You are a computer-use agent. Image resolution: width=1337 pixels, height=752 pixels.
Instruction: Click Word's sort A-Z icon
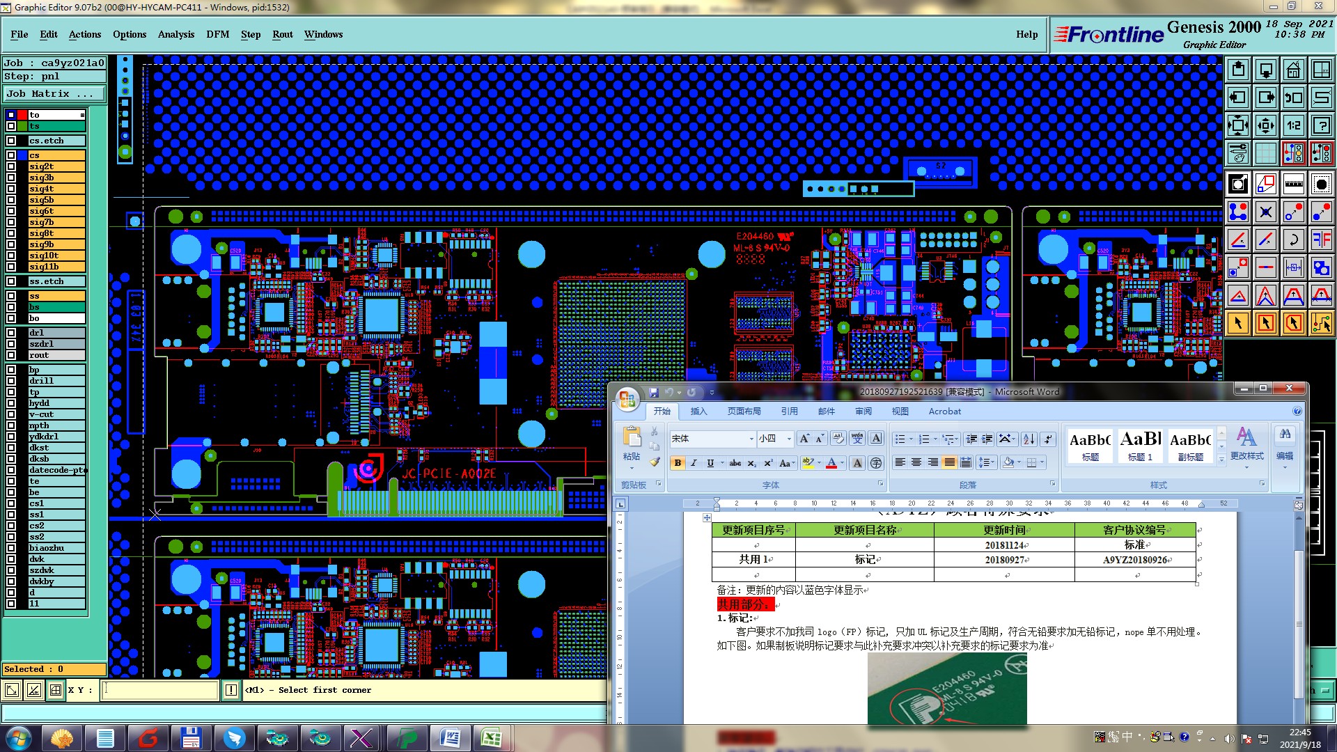click(x=1029, y=439)
